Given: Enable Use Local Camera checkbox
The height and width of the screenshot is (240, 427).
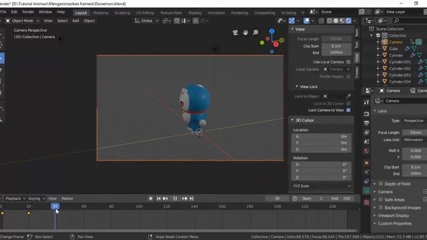Looking at the screenshot, I should (x=348, y=62).
